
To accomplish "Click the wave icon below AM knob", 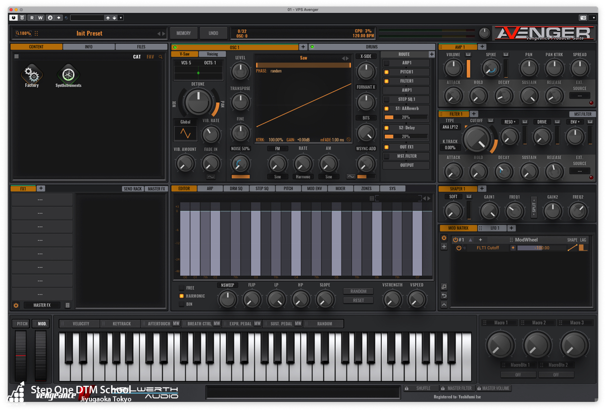I will click(x=350, y=177).
